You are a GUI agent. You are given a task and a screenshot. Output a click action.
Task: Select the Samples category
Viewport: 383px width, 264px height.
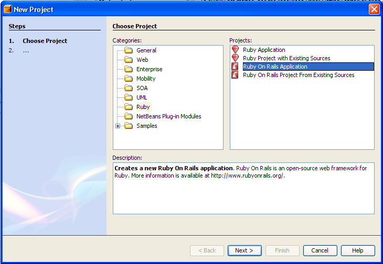click(147, 126)
